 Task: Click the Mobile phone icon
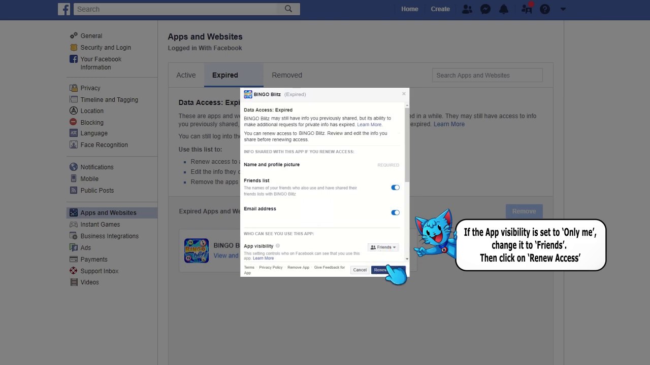(74, 178)
